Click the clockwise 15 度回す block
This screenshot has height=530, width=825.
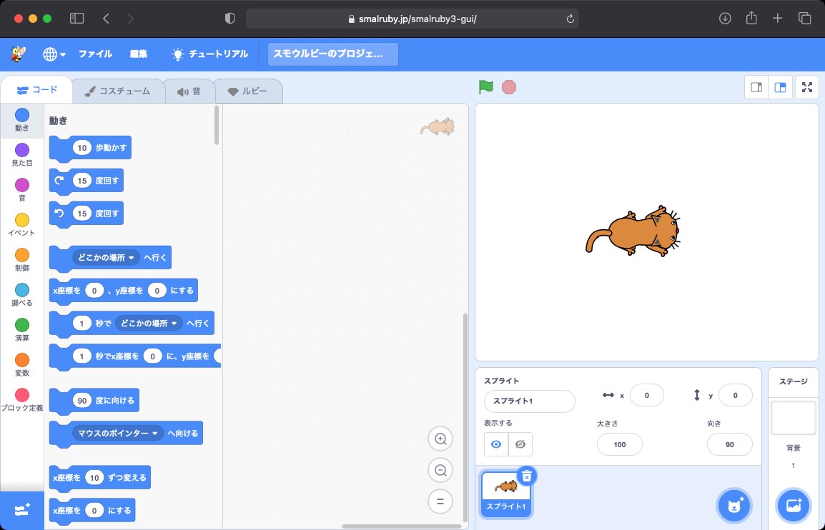click(x=87, y=181)
